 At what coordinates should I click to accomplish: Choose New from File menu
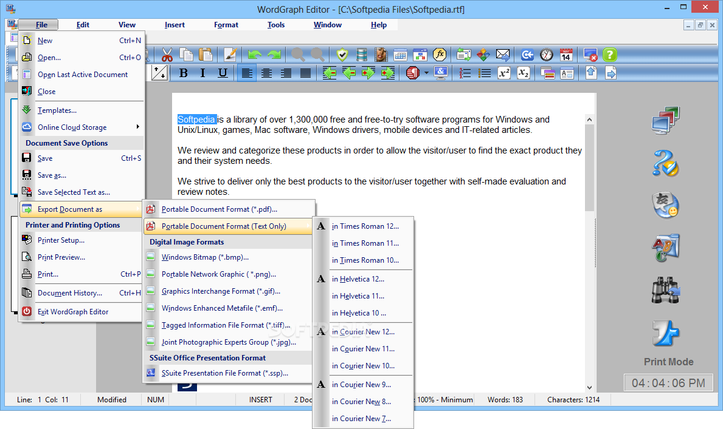click(x=81, y=41)
